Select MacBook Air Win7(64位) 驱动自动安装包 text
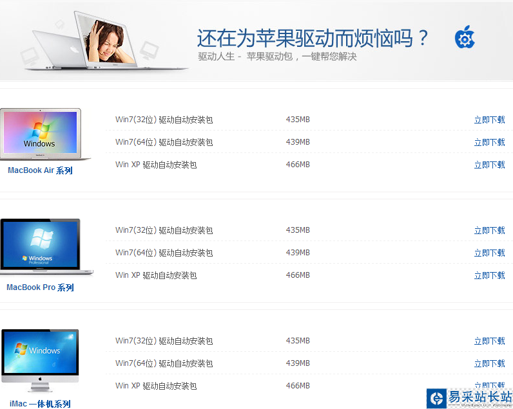The height and width of the screenshot is (409, 513). pos(164,142)
